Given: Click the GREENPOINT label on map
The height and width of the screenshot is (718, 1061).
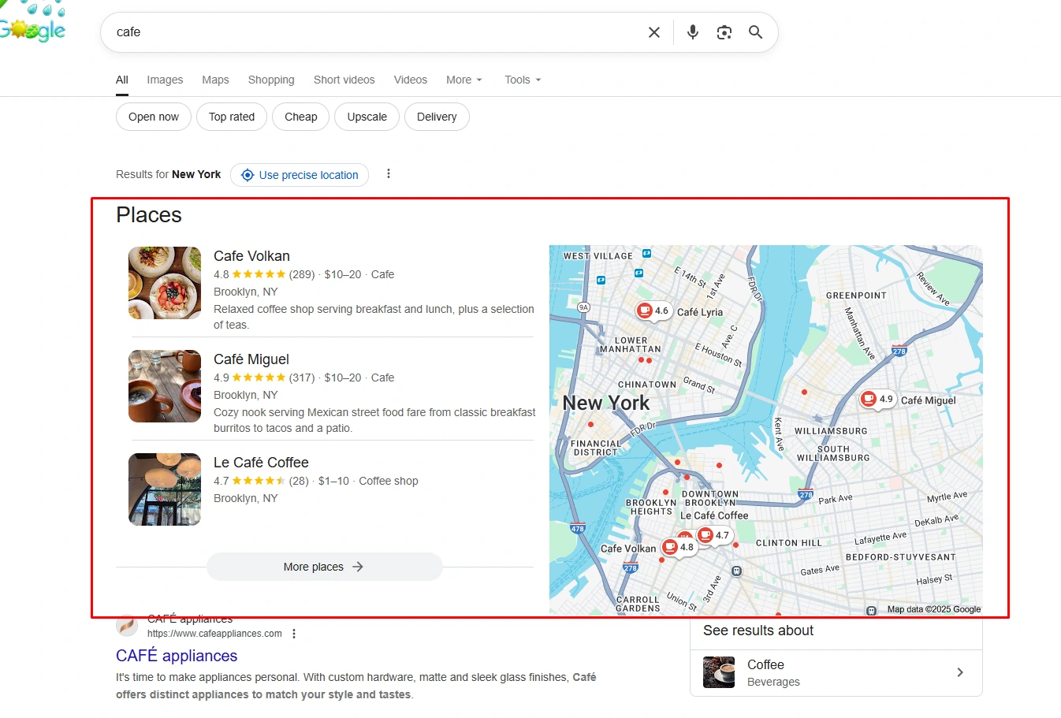Looking at the screenshot, I should 856,296.
